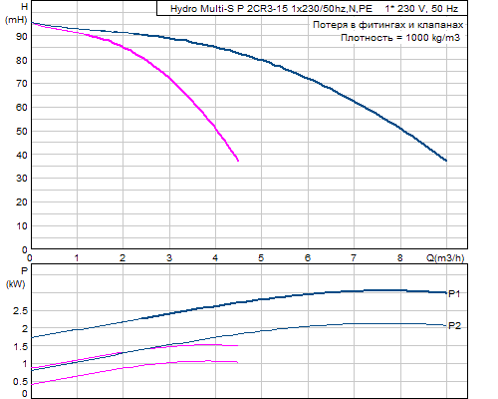Click the '1* 230 V, 50 Hz' voltage text

[x=421, y=9]
